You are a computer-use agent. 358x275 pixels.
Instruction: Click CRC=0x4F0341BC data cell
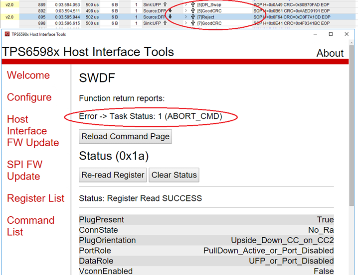click(x=292, y=23)
